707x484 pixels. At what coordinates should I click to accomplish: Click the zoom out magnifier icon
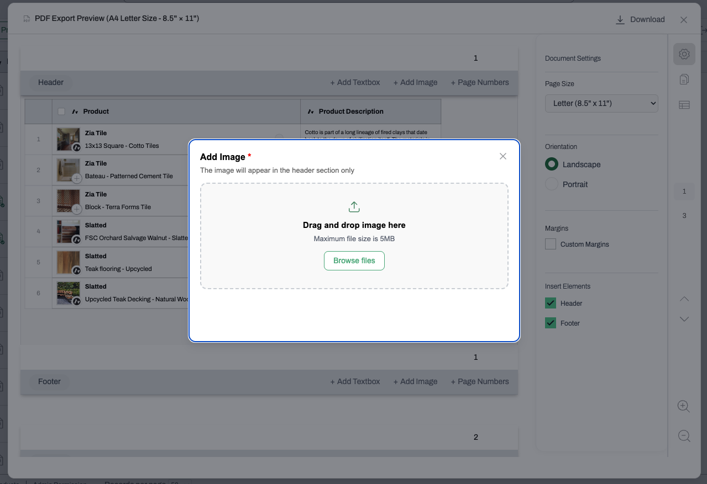click(684, 436)
